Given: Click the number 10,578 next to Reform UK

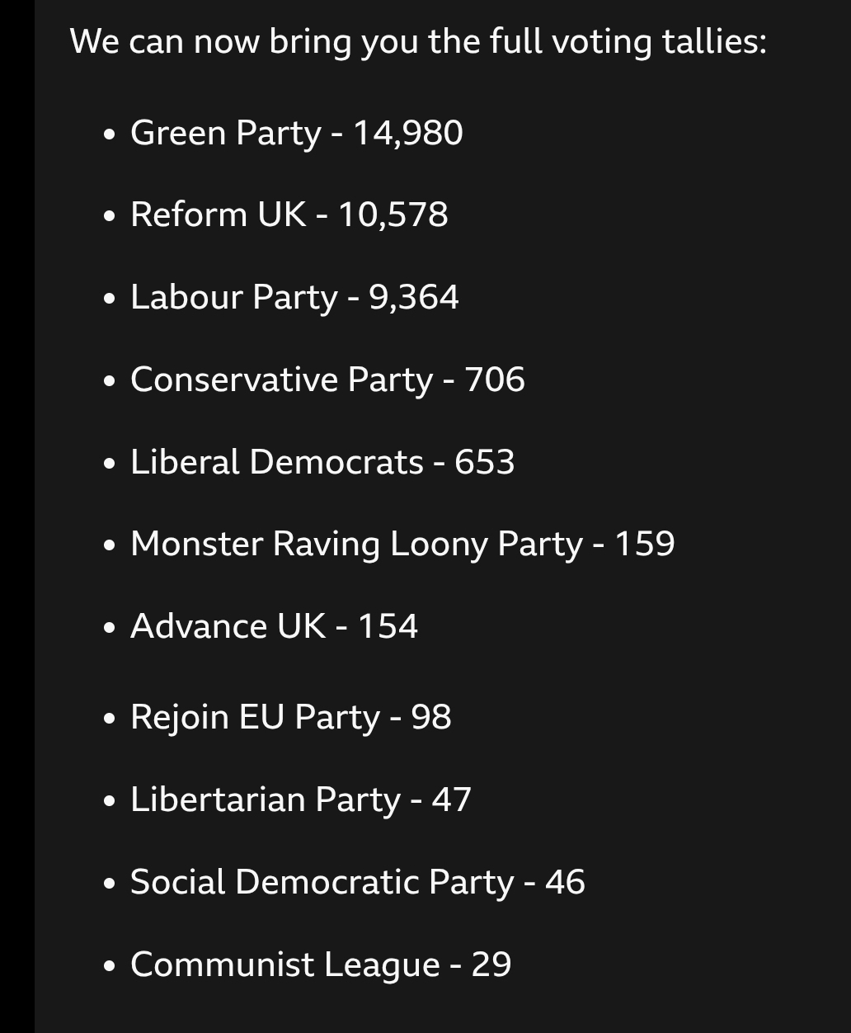Looking at the screenshot, I should click(393, 215).
